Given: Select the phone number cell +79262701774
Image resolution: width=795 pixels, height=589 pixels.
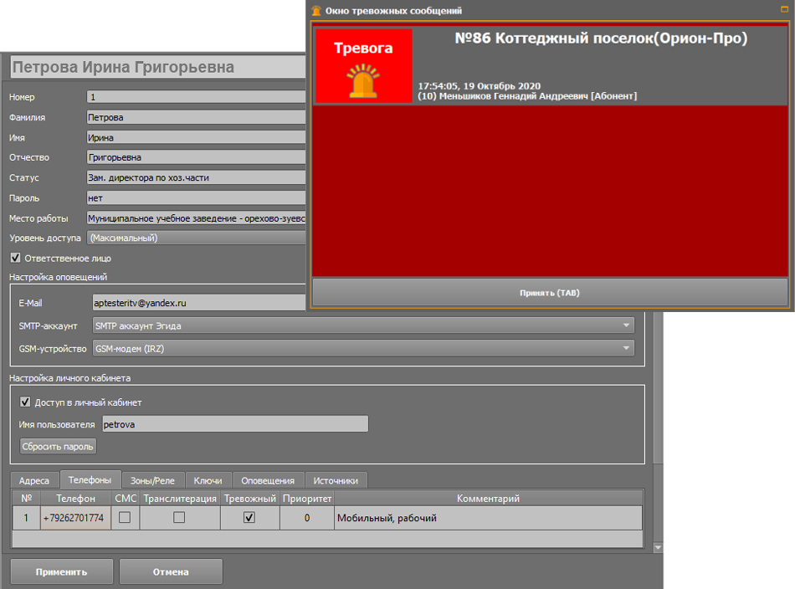Looking at the screenshot, I should point(74,518).
